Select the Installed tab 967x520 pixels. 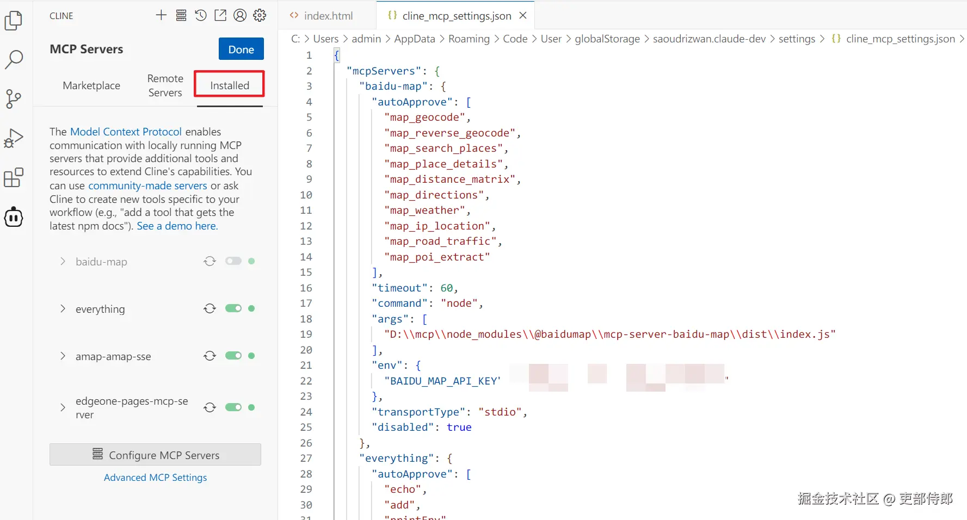click(x=230, y=85)
